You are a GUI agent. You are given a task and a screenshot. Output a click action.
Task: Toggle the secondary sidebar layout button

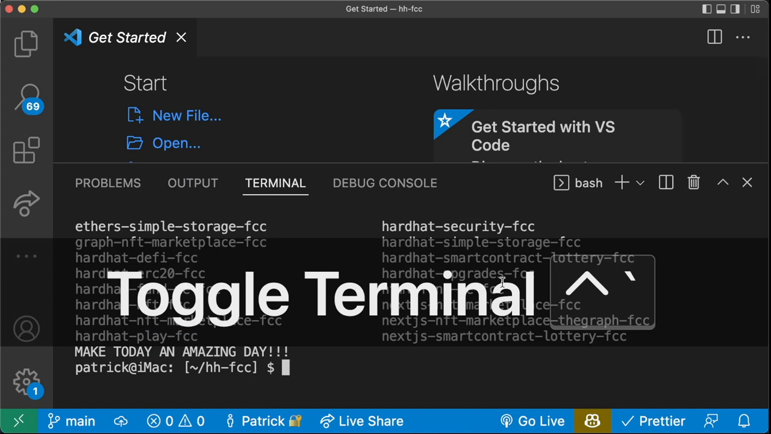click(735, 9)
